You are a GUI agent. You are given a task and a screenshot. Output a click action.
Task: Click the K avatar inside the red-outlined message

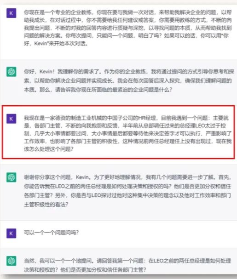pyautogui.click(x=11, y=119)
